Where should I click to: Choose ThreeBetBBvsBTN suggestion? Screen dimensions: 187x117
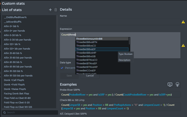[87, 42]
